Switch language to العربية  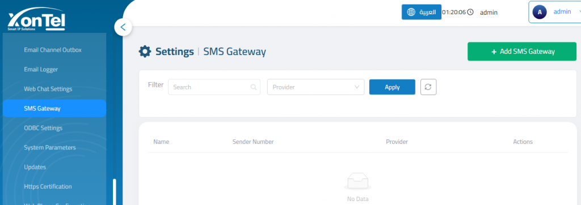coord(422,12)
